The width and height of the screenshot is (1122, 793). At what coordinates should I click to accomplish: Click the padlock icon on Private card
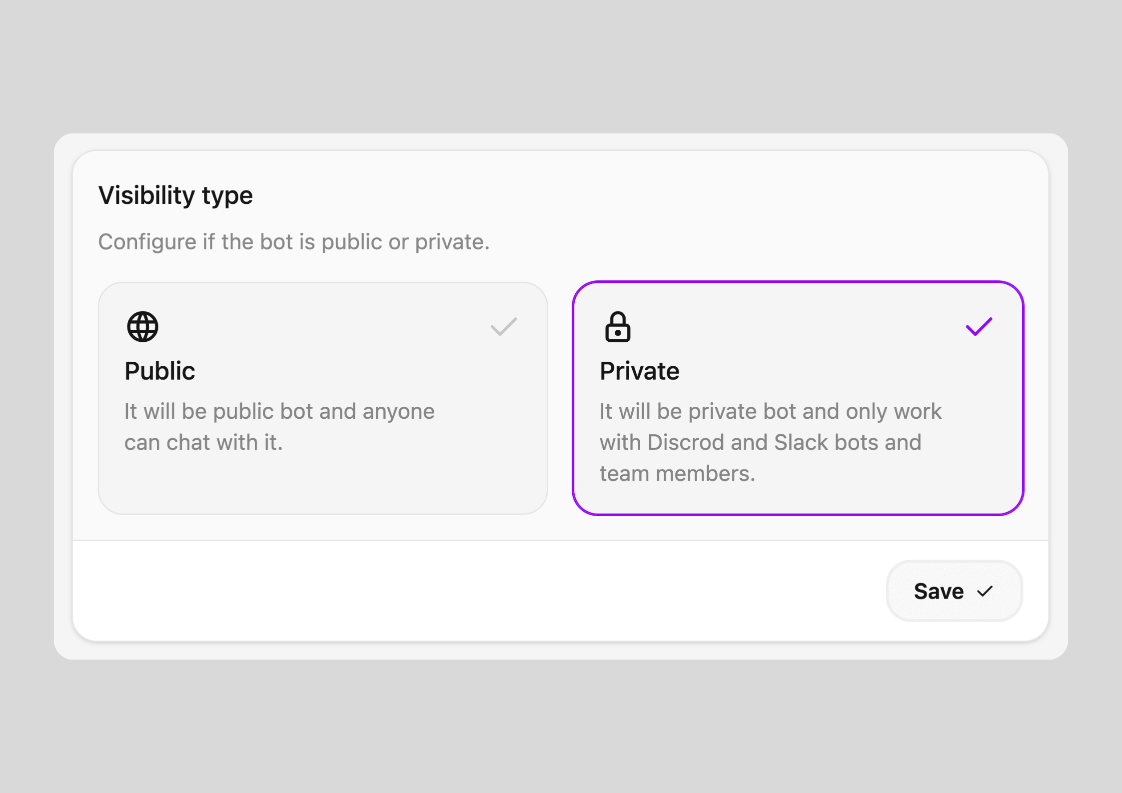pos(618,327)
